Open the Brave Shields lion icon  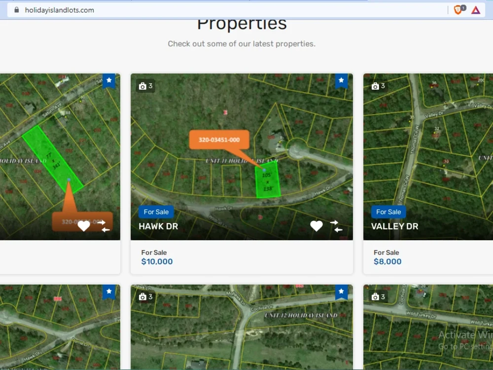458,9
